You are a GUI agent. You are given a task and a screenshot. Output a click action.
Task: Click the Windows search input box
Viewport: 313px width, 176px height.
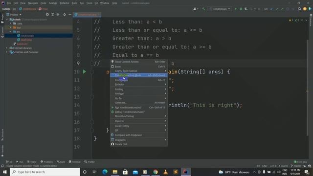[x=45, y=172]
